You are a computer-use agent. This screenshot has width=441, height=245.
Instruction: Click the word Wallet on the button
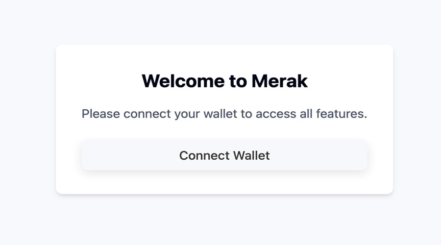[x=251, y=155]
